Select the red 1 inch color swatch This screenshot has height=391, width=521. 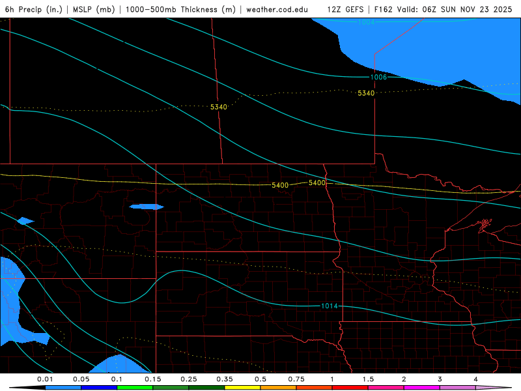[350, 388]
